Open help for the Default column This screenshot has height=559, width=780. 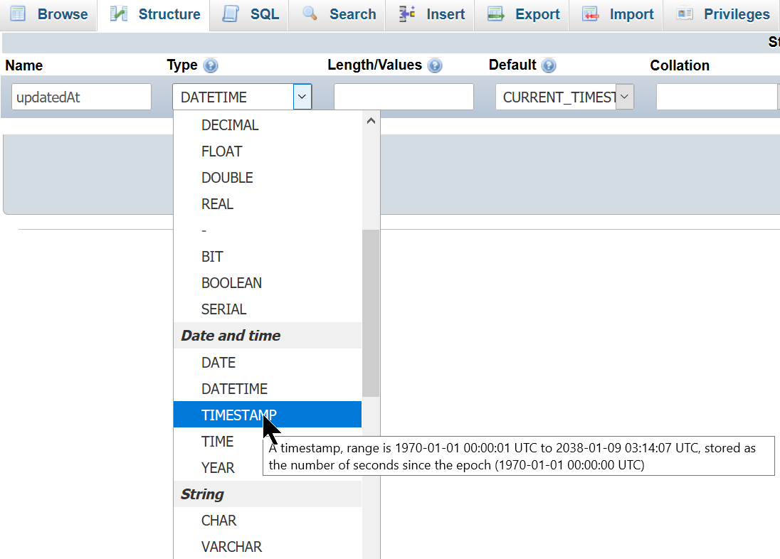click(549, 65)
